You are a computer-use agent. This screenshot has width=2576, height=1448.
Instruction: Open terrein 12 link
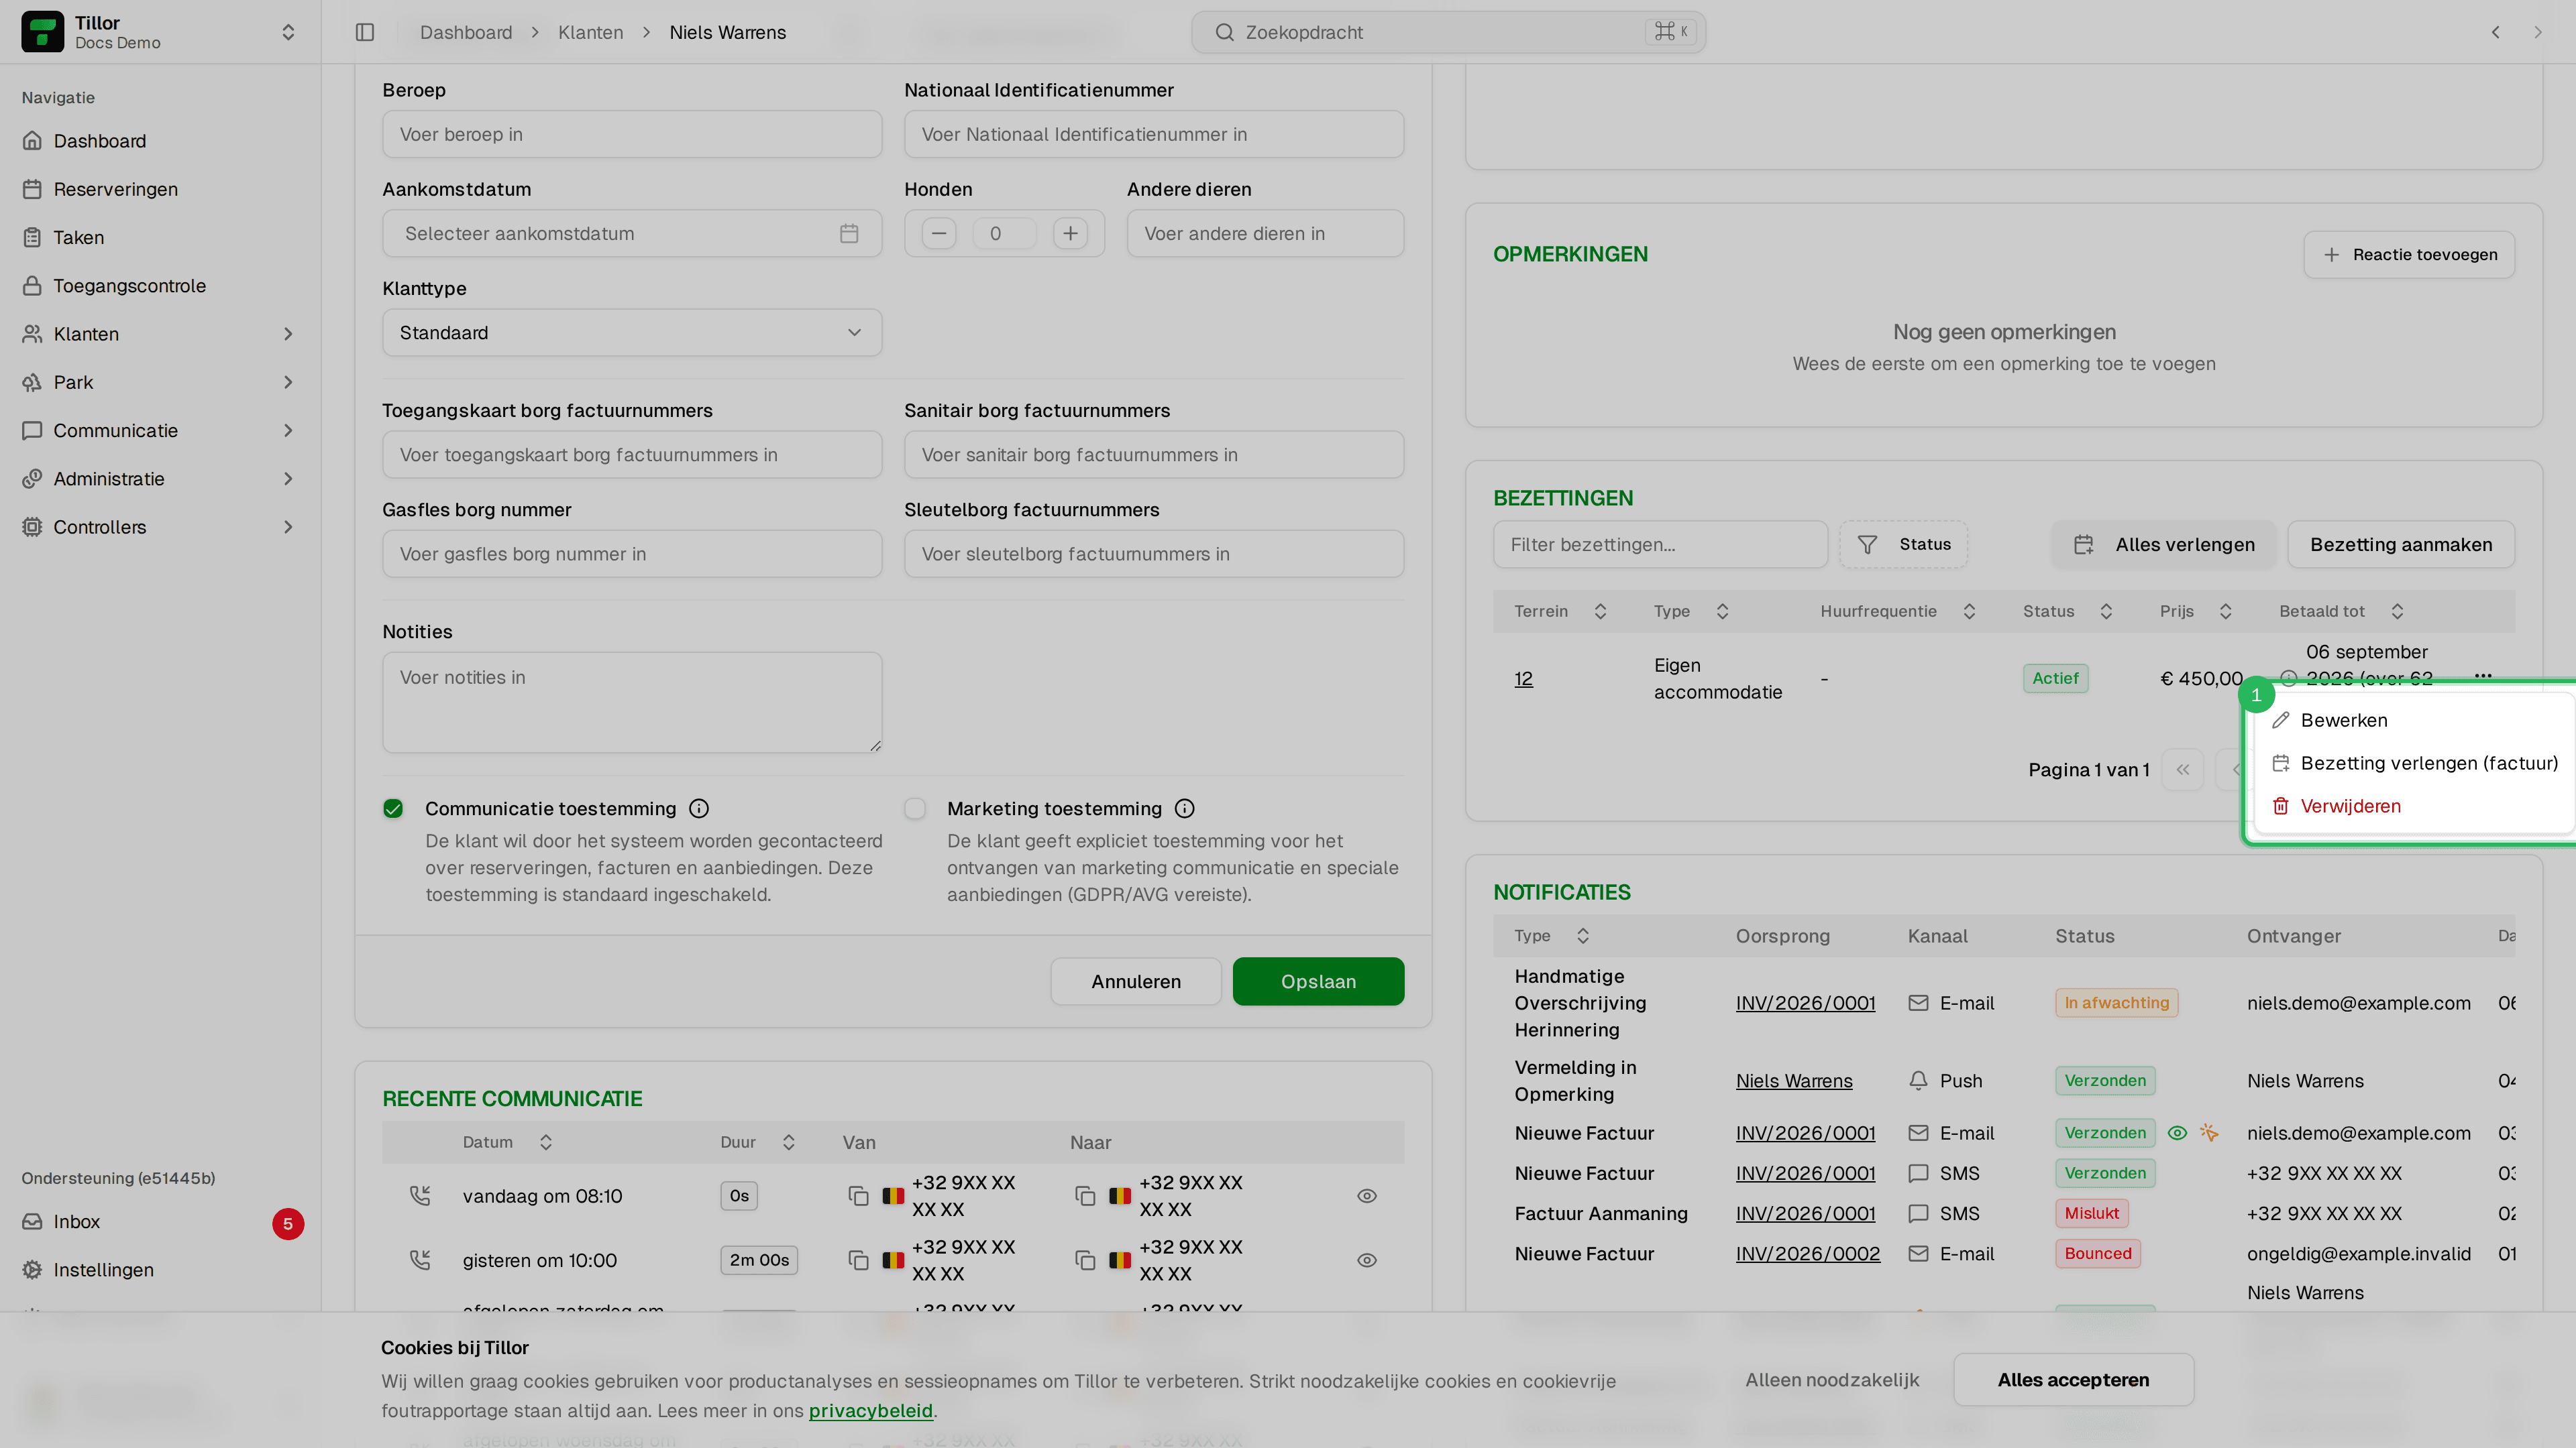coord(1523,678)
